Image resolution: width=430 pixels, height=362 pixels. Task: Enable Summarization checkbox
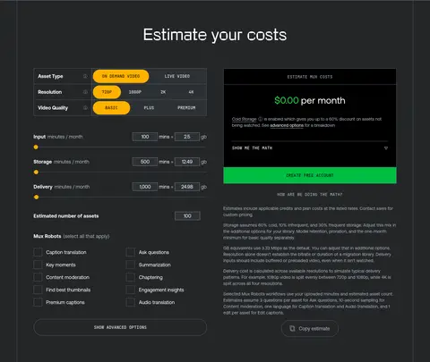click(x=131, y=265)
